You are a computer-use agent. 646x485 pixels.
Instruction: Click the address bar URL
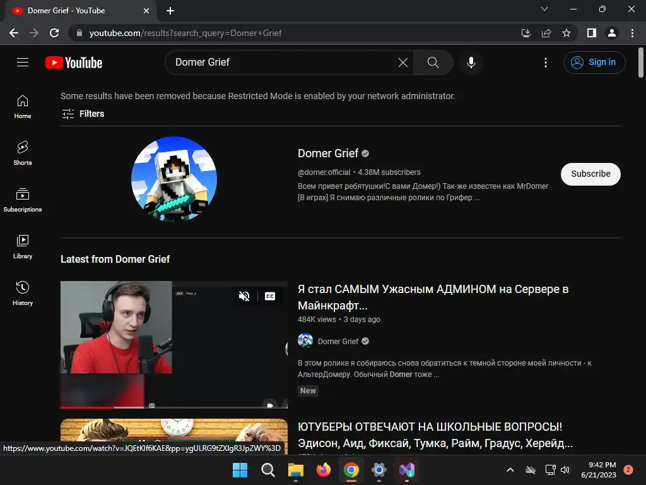(x=185, y=33)
